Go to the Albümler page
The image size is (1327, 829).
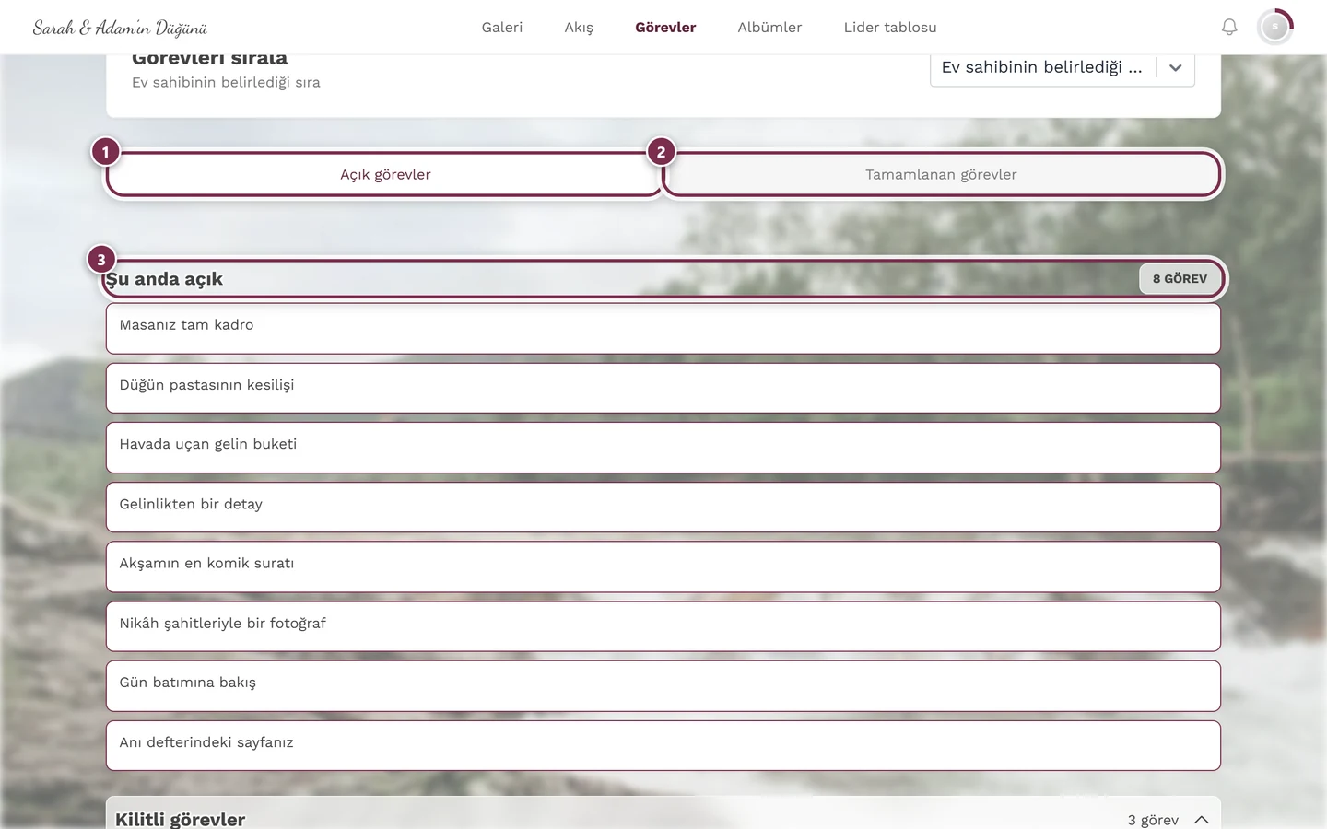769,28
